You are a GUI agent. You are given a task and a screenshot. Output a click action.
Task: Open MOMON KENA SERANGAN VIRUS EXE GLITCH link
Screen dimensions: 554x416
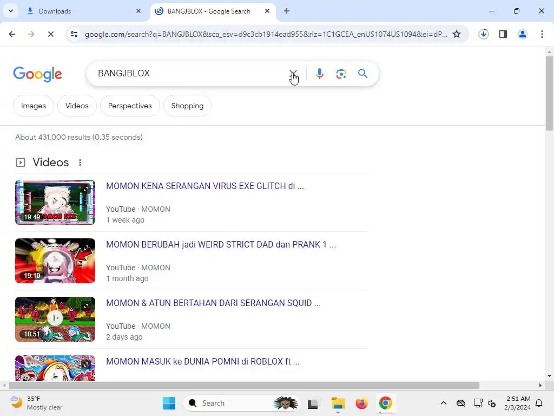(205, 186)
